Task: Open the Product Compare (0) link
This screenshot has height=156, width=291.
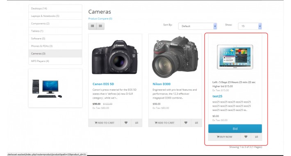Action: click(100, 18)
